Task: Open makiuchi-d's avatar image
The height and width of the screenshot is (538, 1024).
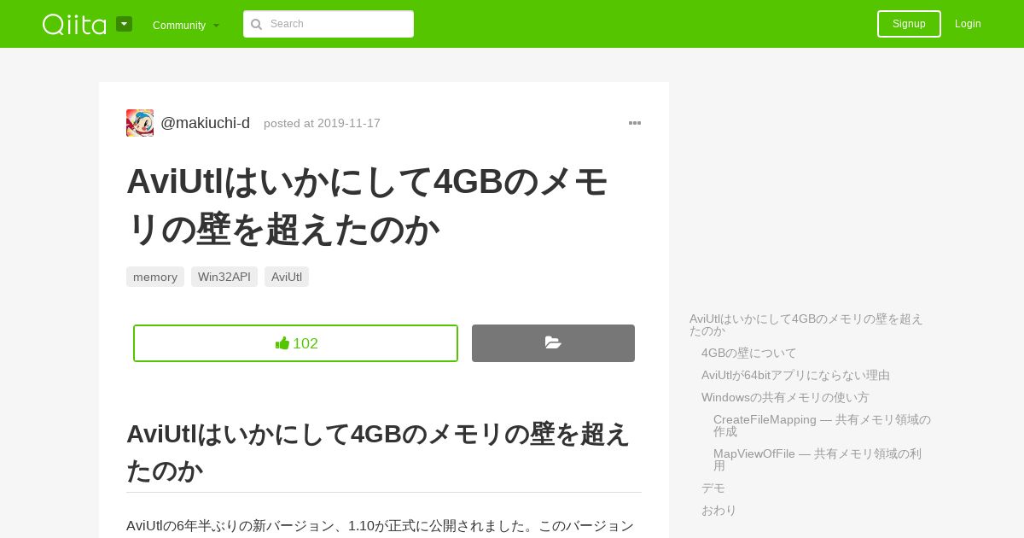Action: coord(140,123)
